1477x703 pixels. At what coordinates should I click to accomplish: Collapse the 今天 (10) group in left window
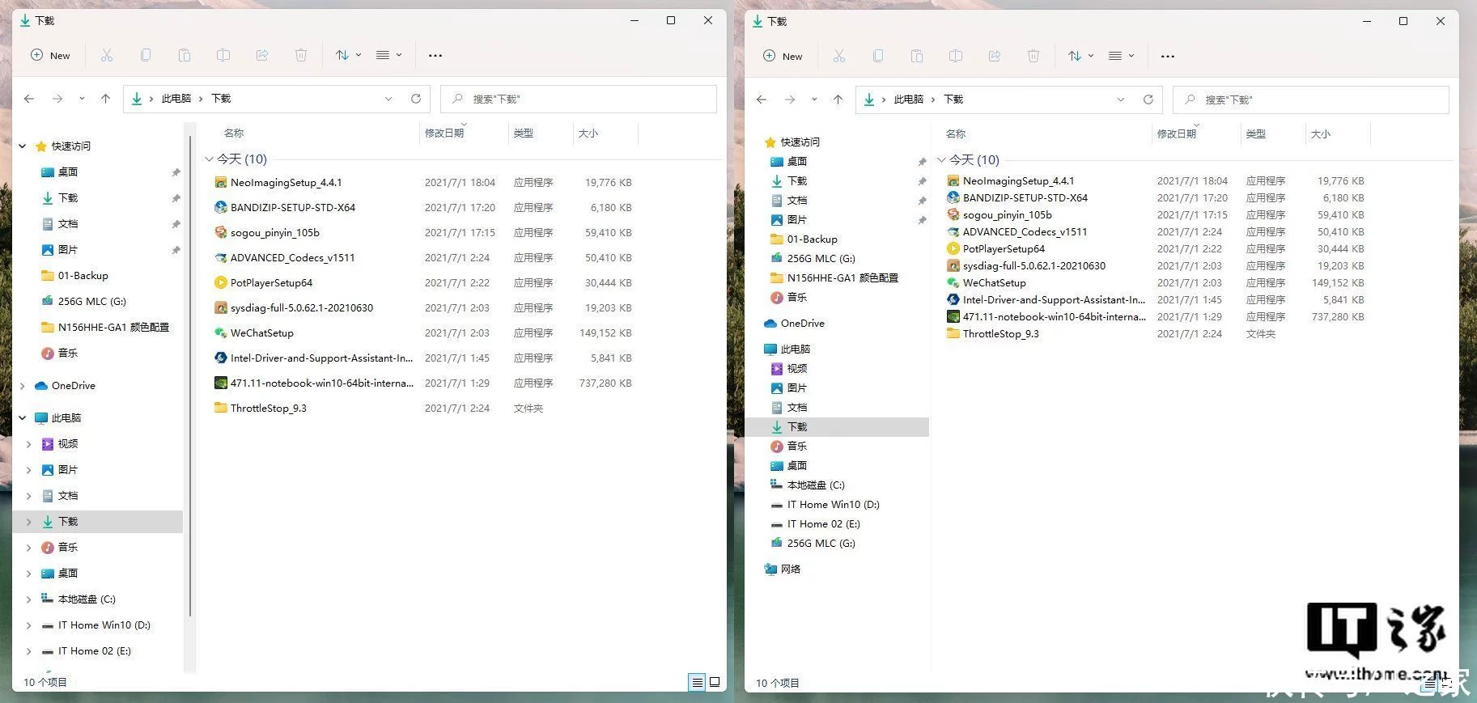(x=209, y=159)
